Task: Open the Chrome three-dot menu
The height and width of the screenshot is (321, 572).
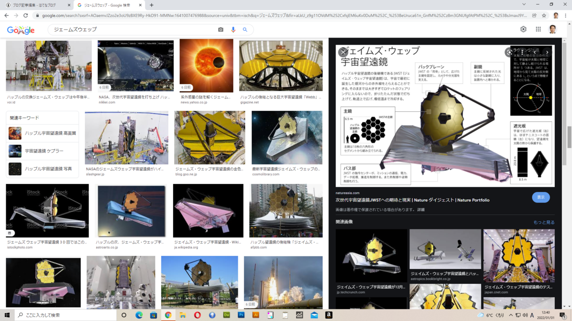Action: [x=566, y=16]
